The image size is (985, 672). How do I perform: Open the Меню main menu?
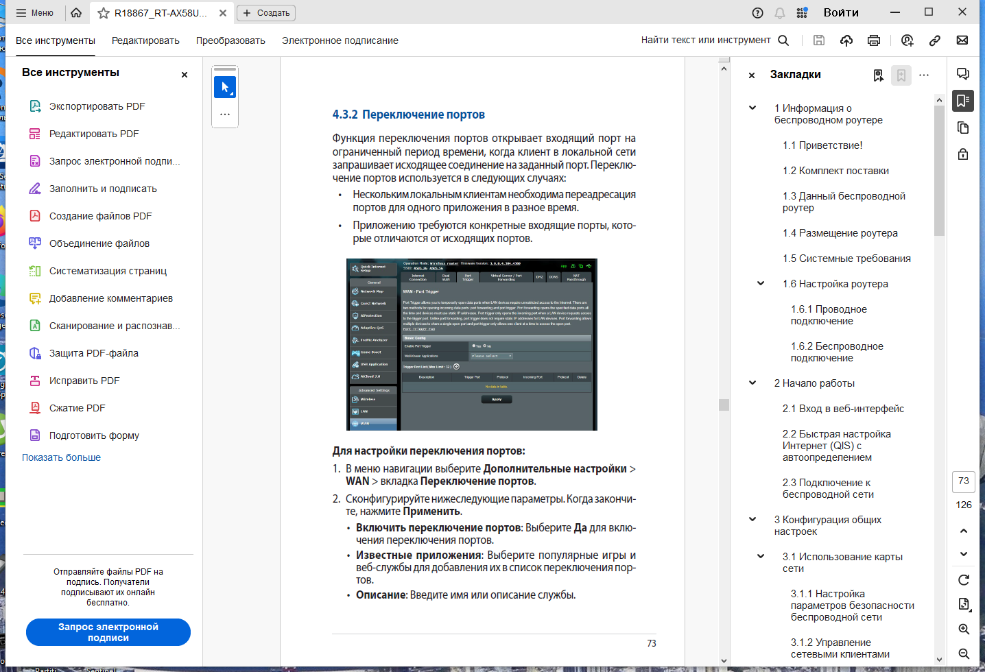(34, 13)
